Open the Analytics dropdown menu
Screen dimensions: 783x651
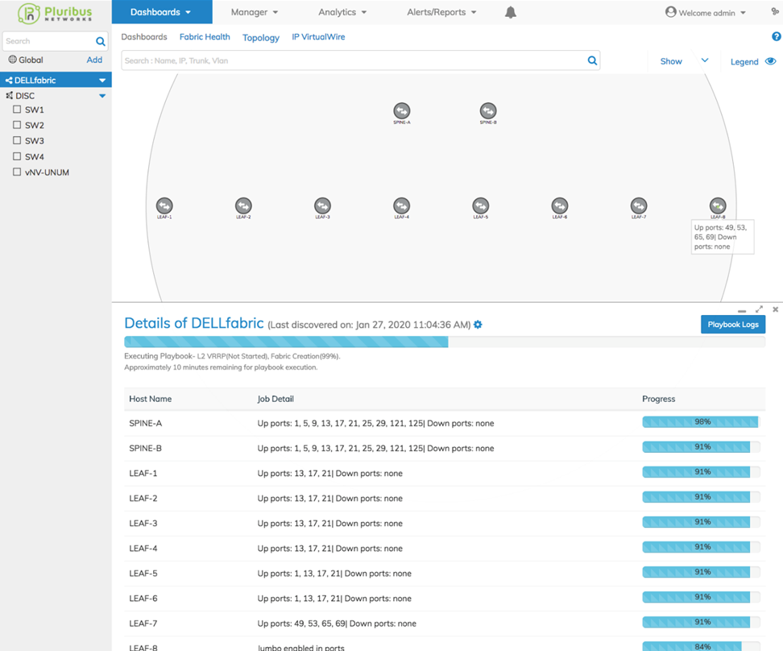342,12
